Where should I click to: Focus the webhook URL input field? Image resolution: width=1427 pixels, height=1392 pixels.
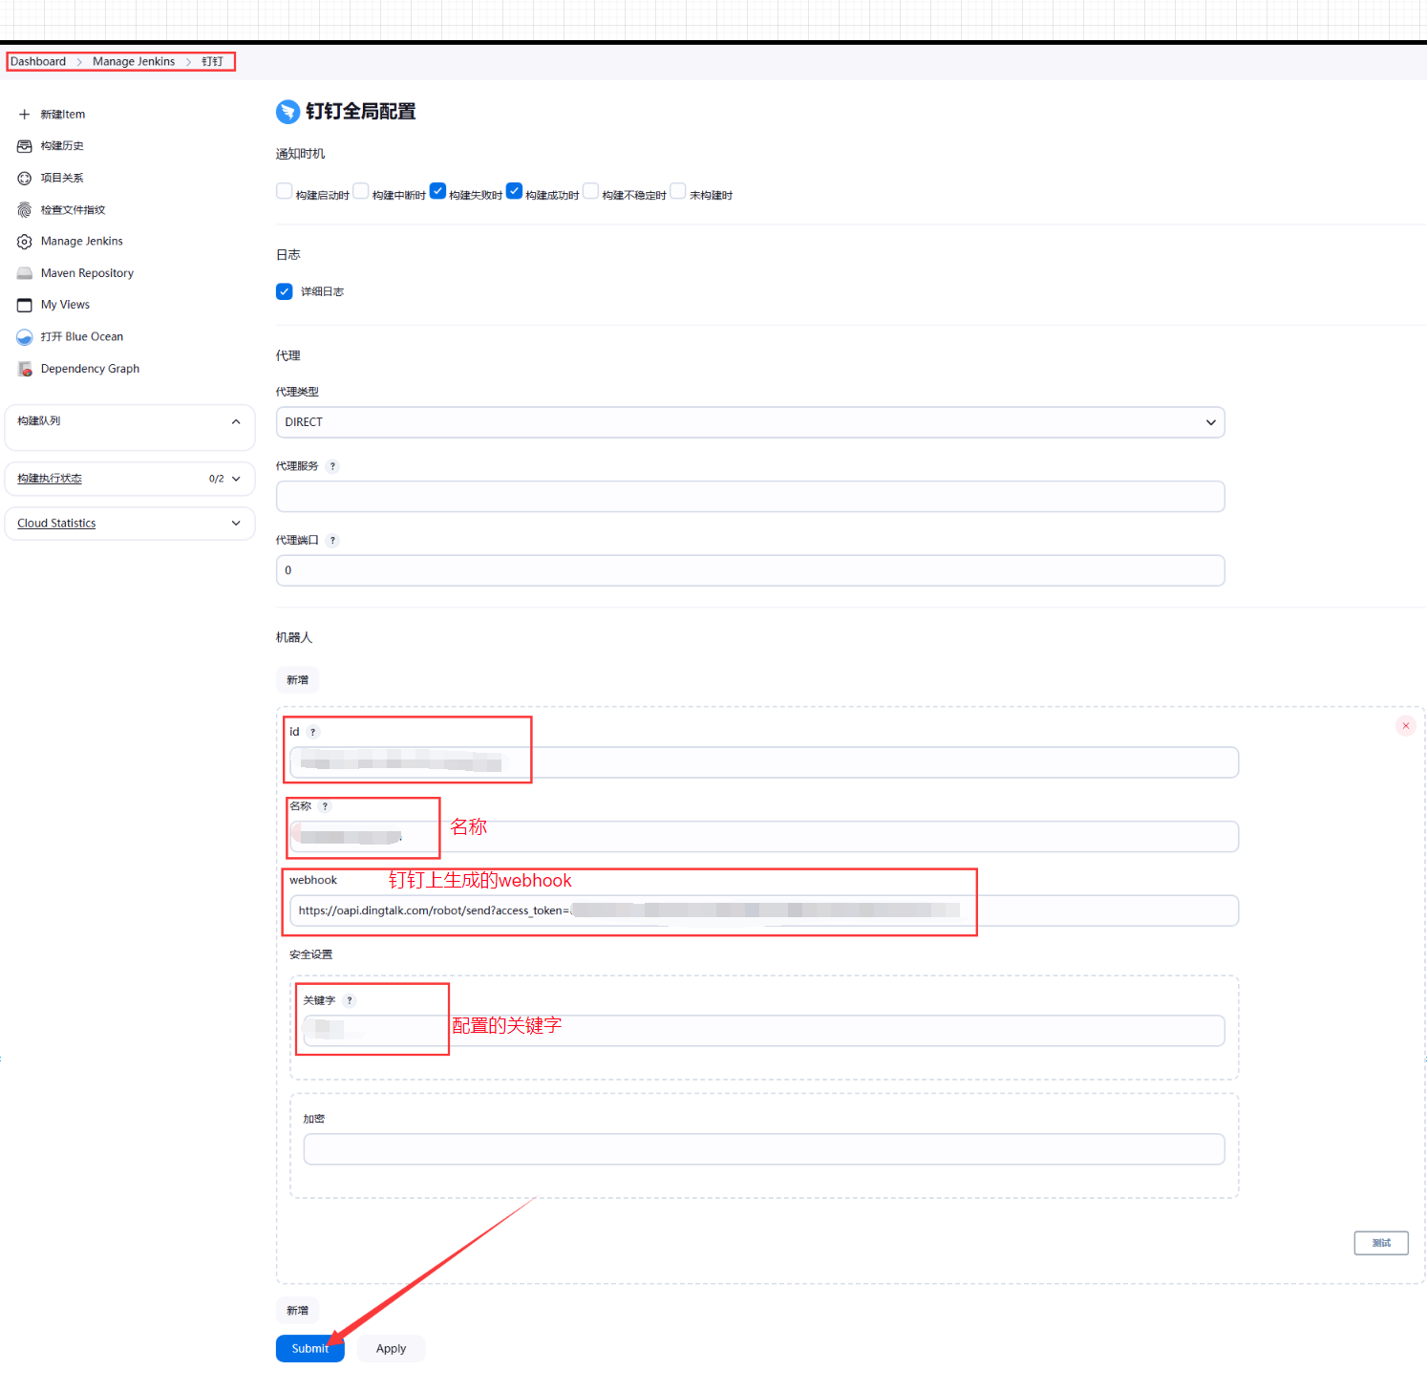tap(764, 910)
